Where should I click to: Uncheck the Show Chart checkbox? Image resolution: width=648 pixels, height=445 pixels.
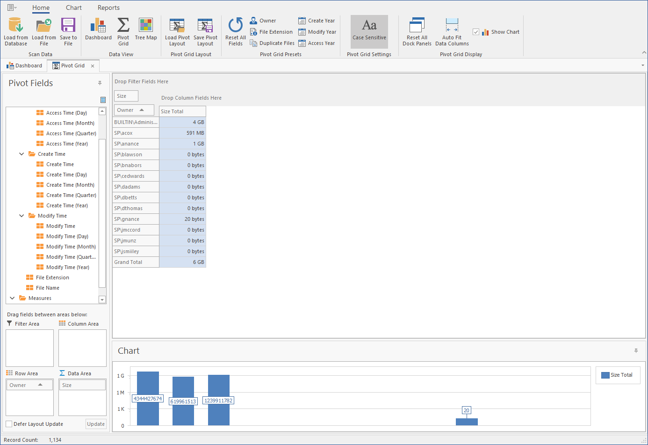476,32
